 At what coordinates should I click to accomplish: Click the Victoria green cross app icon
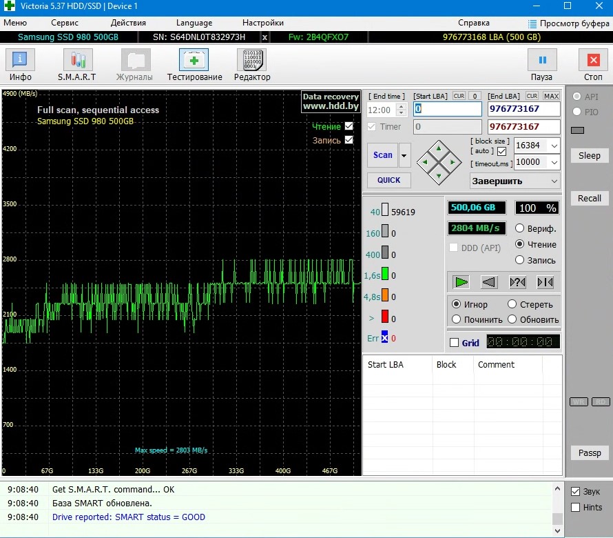pos(9,6)
